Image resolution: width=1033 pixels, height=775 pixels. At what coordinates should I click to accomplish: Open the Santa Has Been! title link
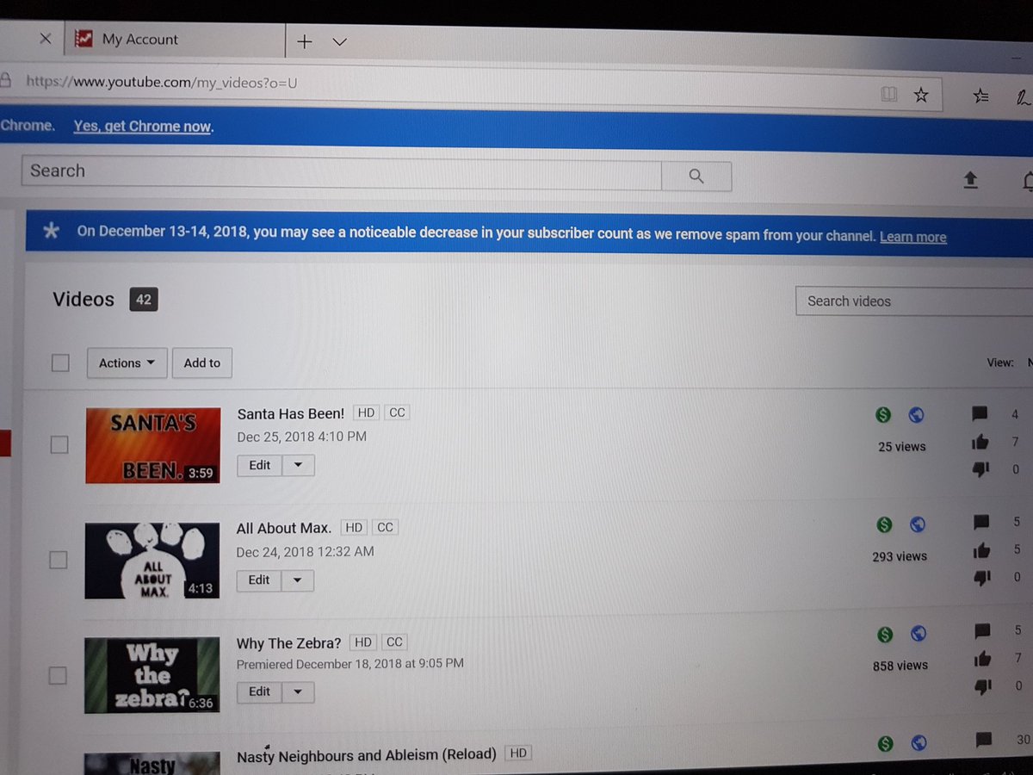tap(291, 413)
